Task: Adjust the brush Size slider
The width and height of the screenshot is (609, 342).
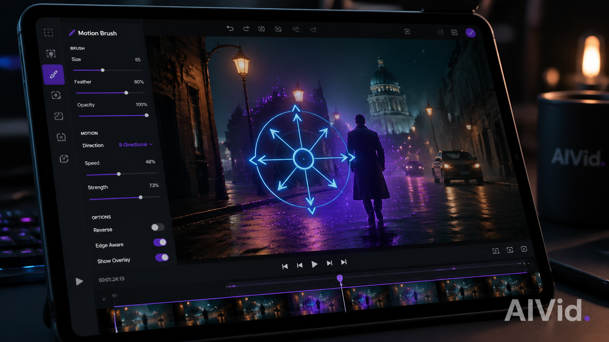Action: coord(103,70)
